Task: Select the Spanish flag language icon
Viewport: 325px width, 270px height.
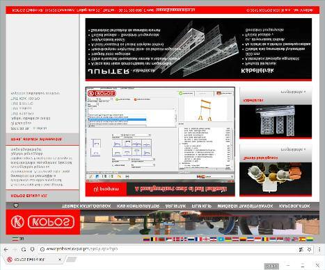Action: pyautogui.click(x=302, y=239)
